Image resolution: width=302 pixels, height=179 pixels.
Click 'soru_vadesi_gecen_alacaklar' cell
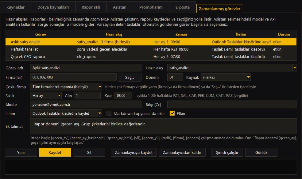(x=102, y=49)
